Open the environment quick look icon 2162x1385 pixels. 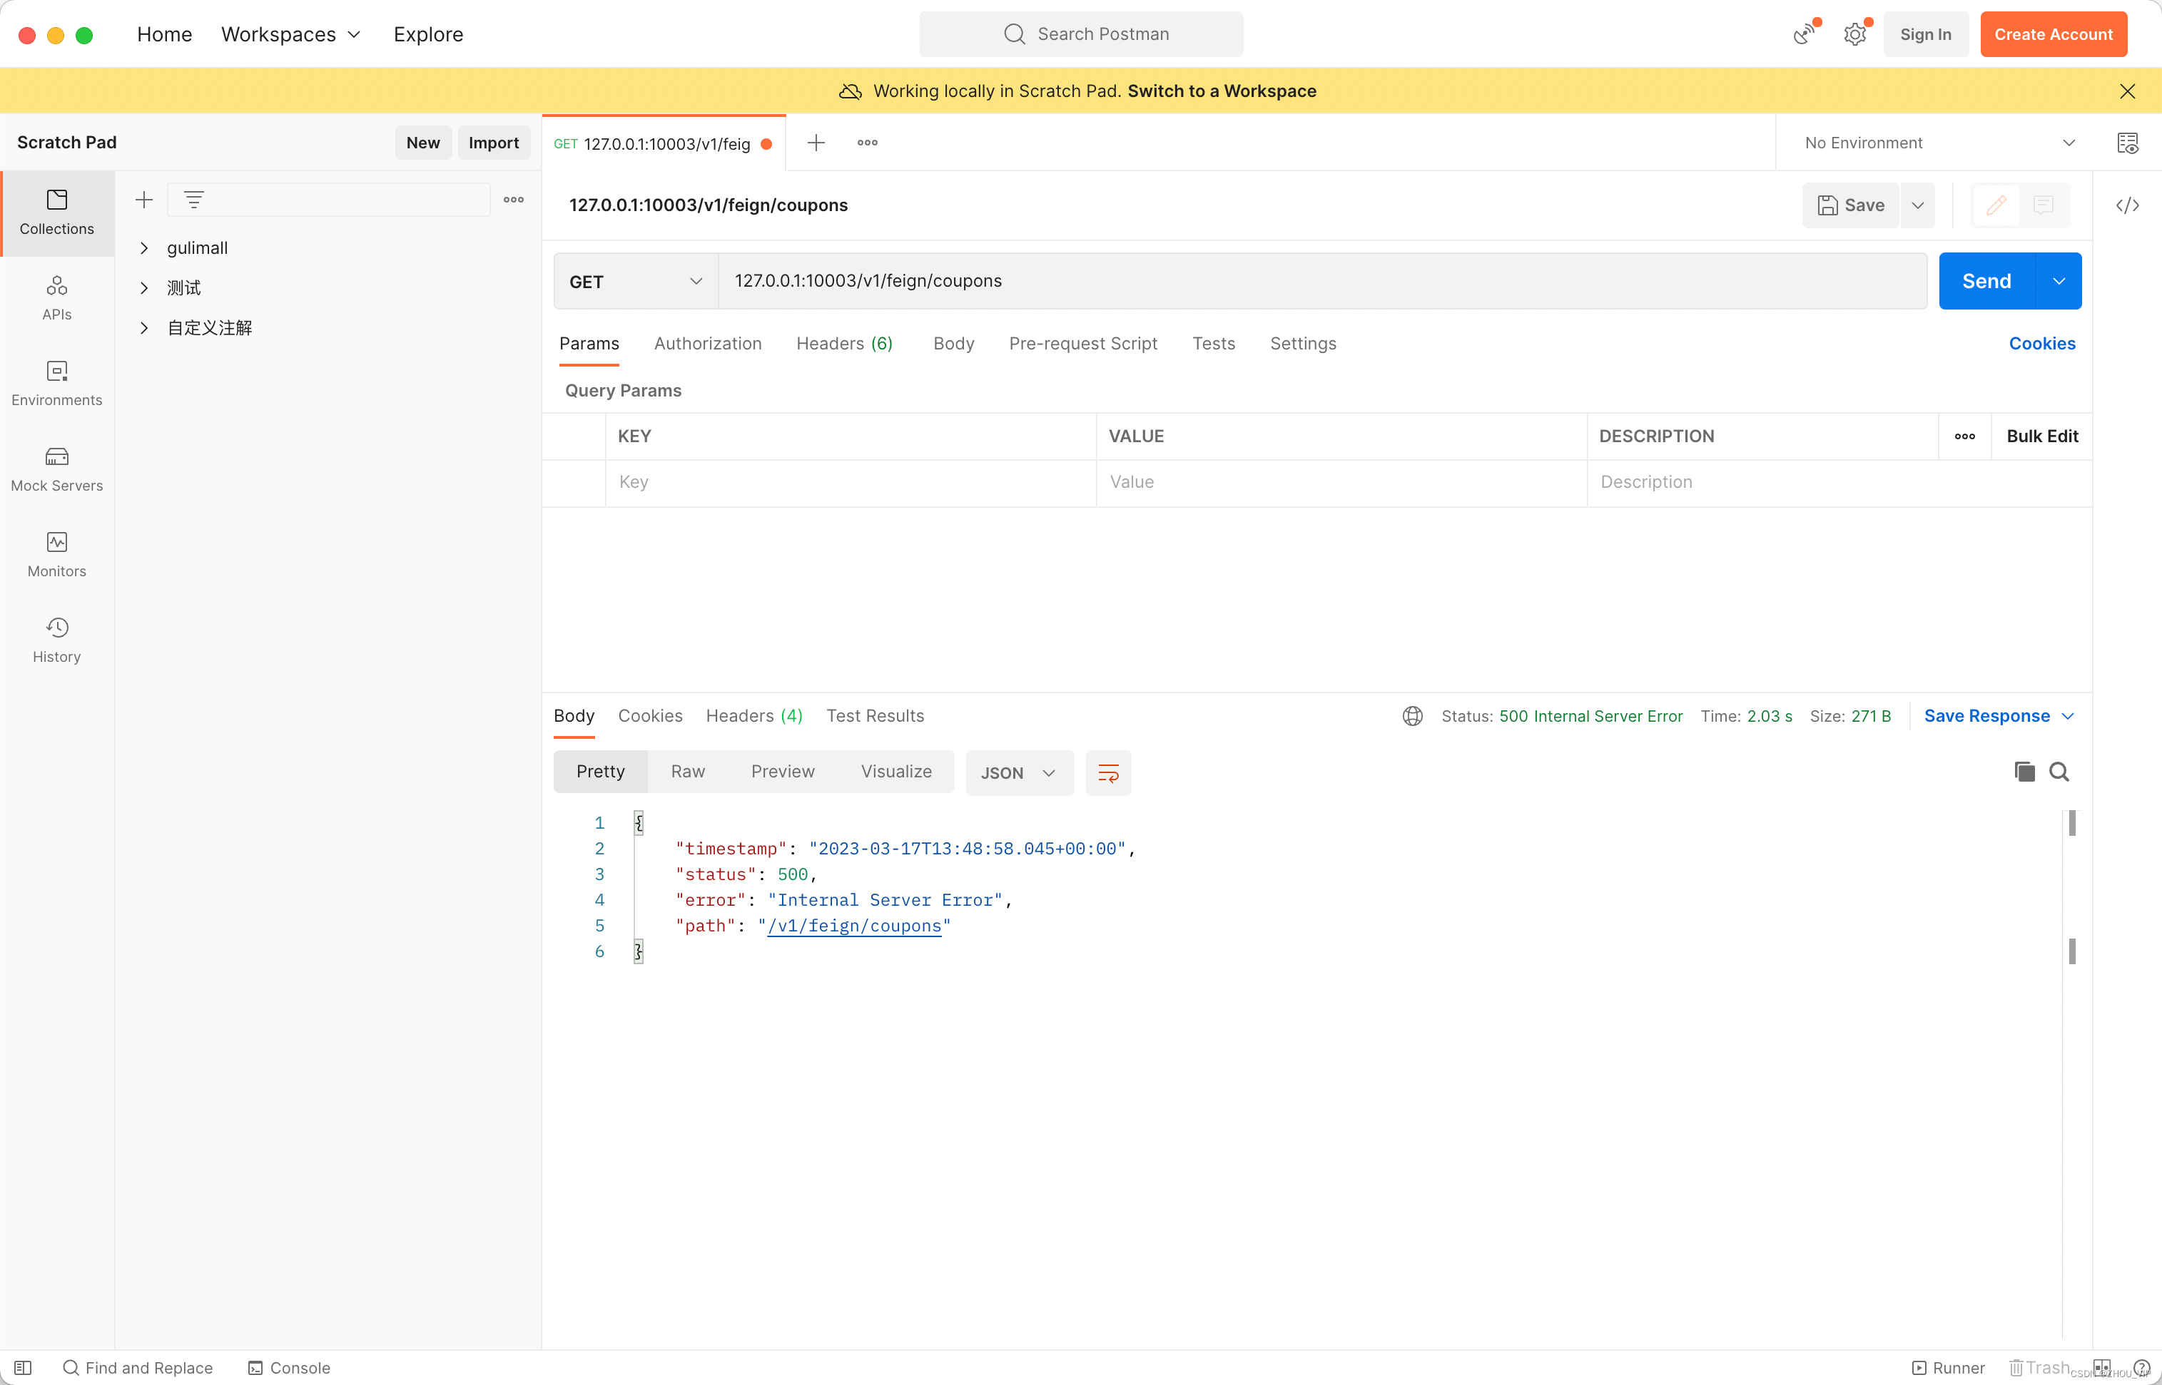click(x=2127, y=142)
